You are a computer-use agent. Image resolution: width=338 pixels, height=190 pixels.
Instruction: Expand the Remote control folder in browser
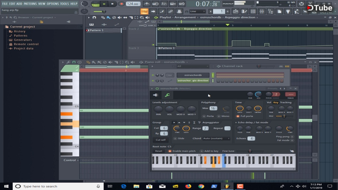(26, 44)
